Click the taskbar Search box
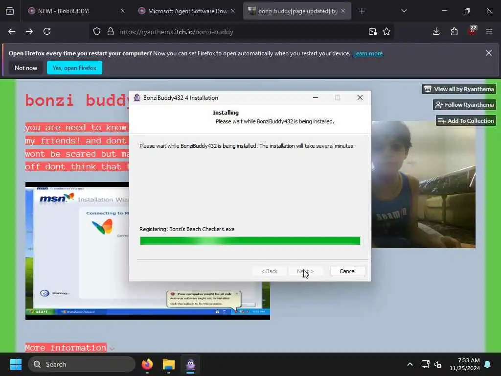The height and width of the screenshot is (376, 501). [x=82, y=364]
